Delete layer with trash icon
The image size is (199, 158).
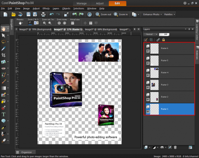pyautogui.click(x=175, y=147)
